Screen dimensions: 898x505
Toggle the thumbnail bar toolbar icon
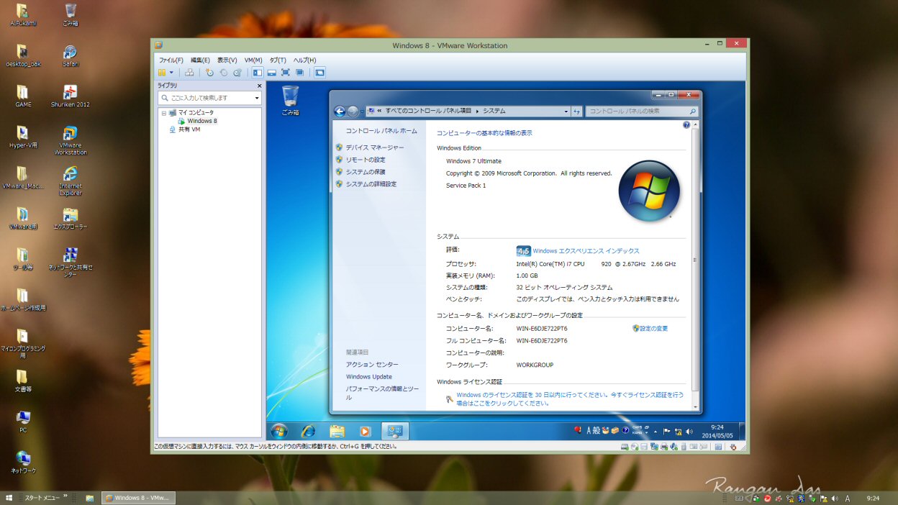(x=271, y=73)
